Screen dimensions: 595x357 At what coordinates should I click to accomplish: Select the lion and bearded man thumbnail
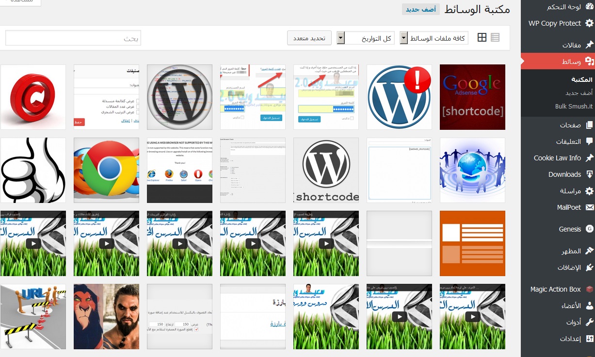point(106,317)
